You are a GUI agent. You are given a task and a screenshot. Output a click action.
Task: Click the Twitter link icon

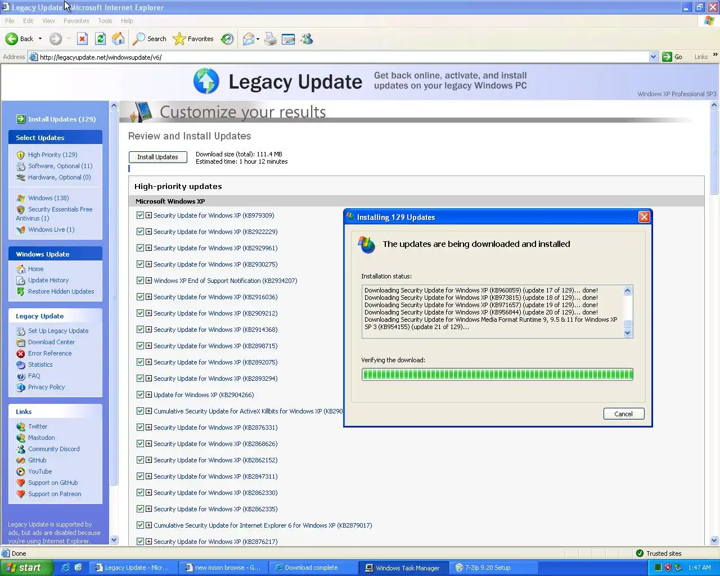coord(21,426)
